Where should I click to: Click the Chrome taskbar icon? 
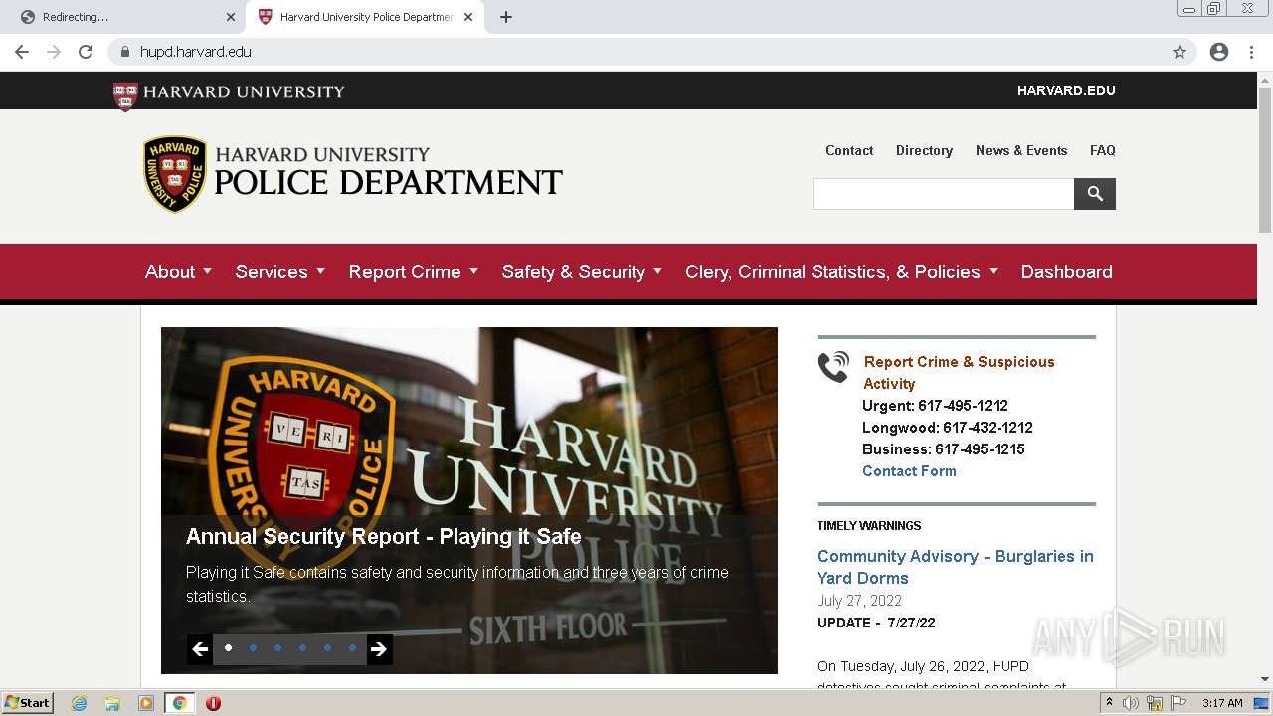point(179,703)
